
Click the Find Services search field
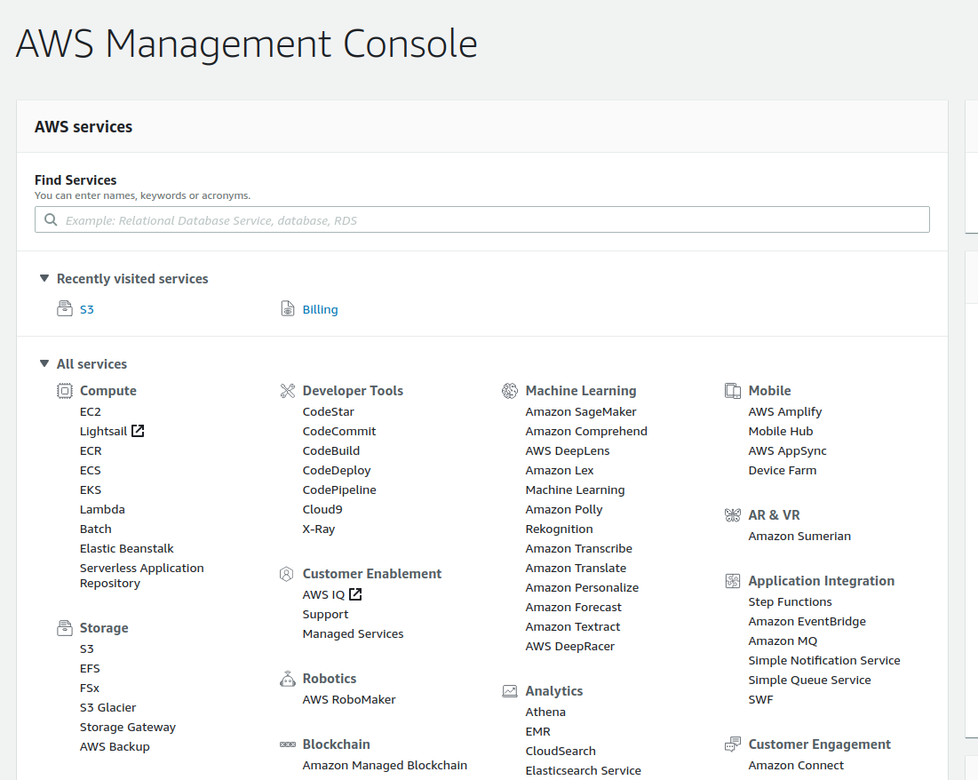coord(482,220)
